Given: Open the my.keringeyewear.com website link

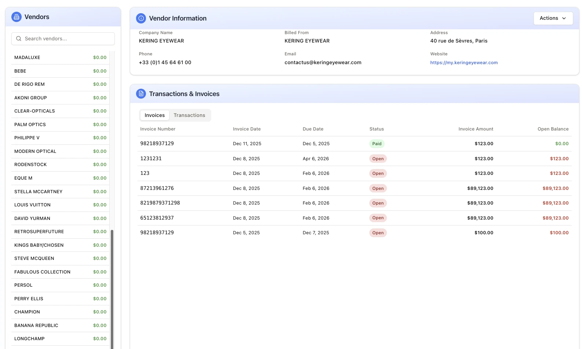Looking at the screenshot, I should point(464,63).
